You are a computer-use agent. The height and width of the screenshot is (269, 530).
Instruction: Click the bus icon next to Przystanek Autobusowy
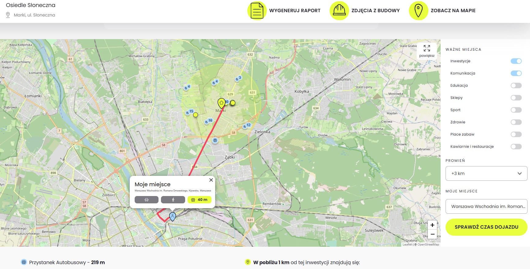(24, 262)
